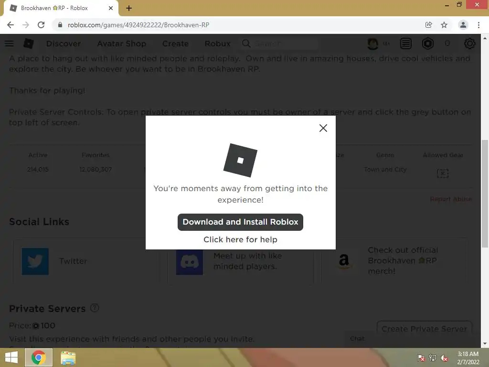
Task: Open the Twitter social link icon
Action: pos(35,261)
